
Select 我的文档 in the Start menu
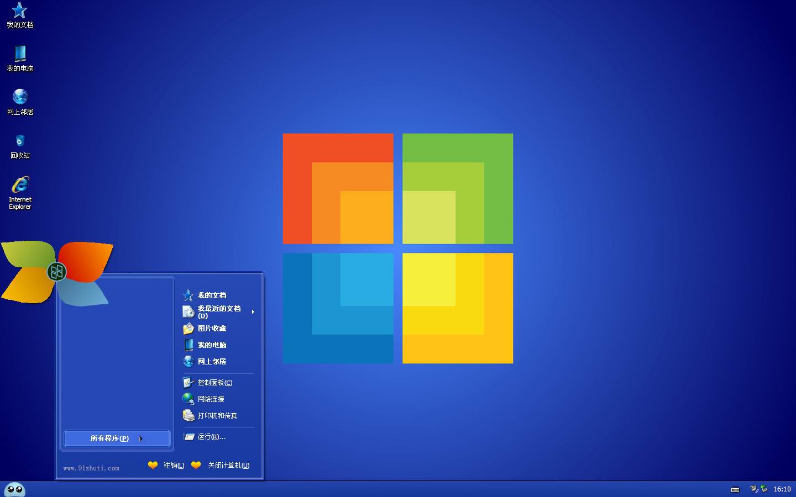218,295
